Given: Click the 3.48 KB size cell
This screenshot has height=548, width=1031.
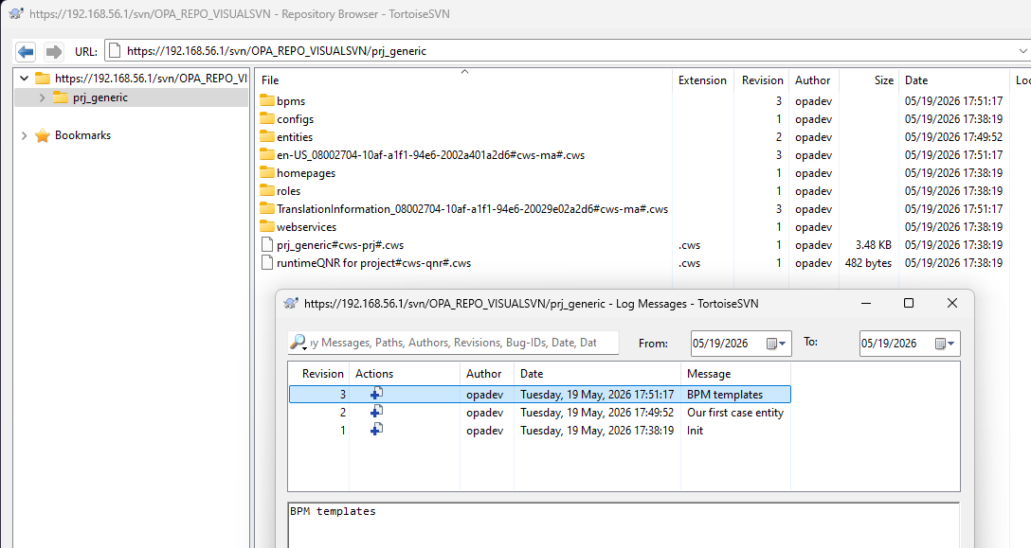Looking at the screenshot, I should pyautogui.click(x=873, y=244).
